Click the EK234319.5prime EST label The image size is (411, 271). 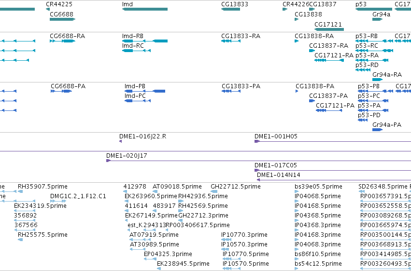[x=40, y=206]
